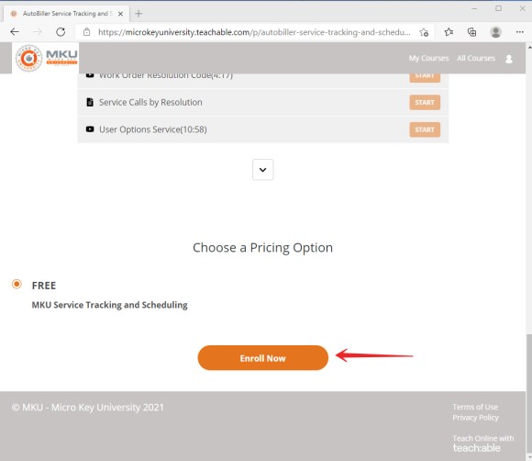Open browser Settings and more ellipsis
The width and height of the screenshot is (532, 461).
(519, 32)
